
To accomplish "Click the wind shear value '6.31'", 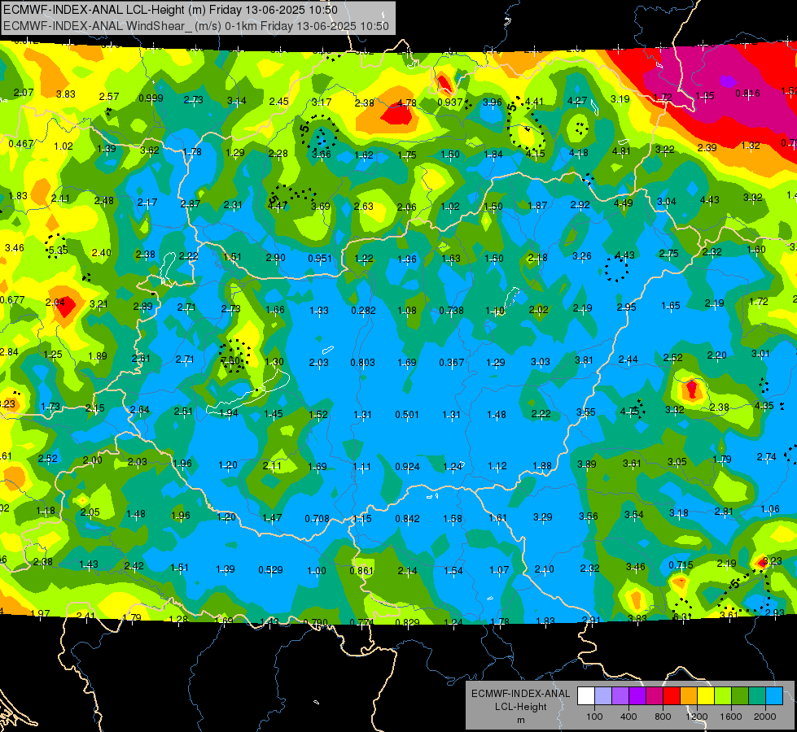I will click(x=682, y=617).
